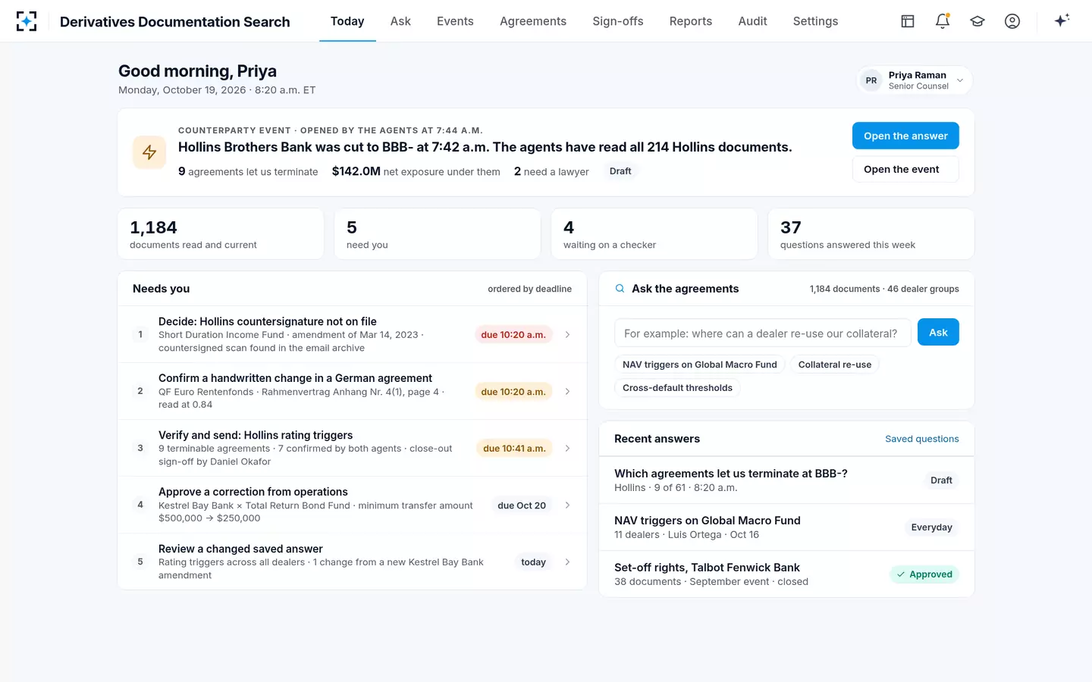Open the notifications bell
The image size is (1092, 682).
pos(943,21)
